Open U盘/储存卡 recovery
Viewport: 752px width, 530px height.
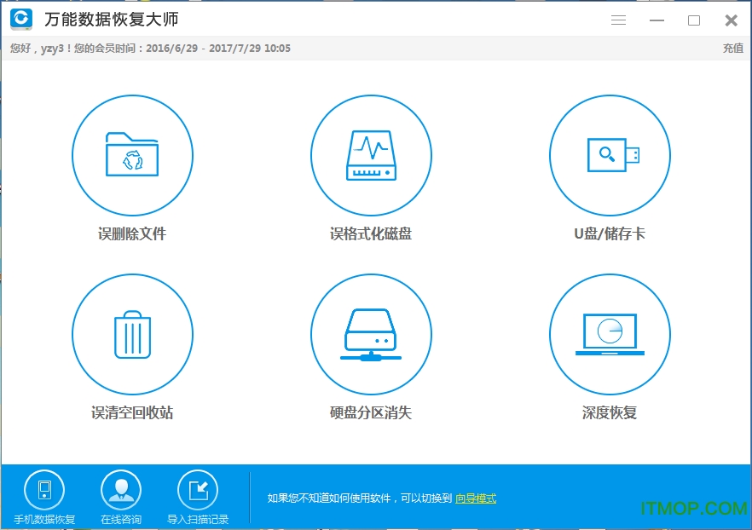609,156
